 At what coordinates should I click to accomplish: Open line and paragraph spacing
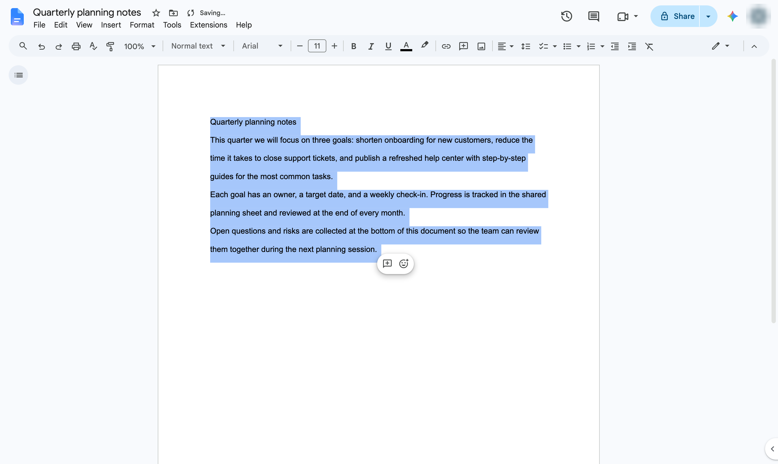tap(526, 46)
